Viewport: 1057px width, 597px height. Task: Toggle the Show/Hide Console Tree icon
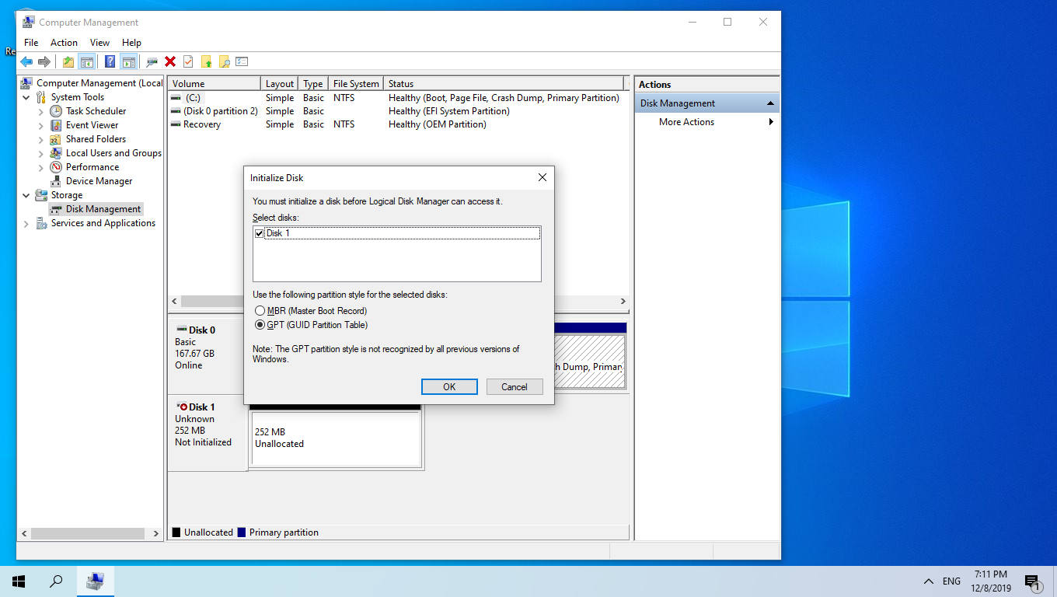pos(86,61)
